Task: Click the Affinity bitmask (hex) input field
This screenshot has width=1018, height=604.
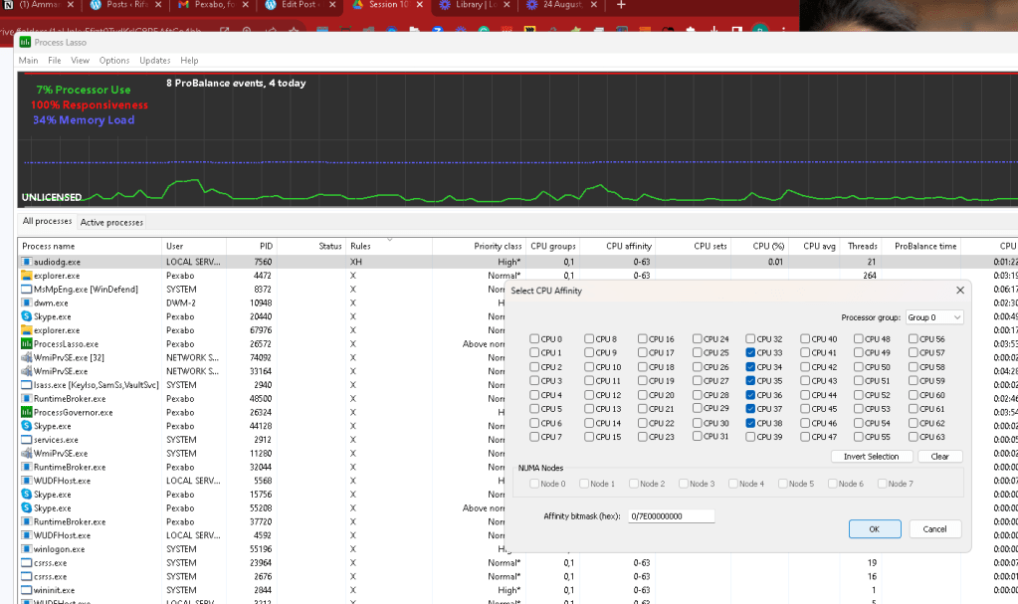Action: 672,516
